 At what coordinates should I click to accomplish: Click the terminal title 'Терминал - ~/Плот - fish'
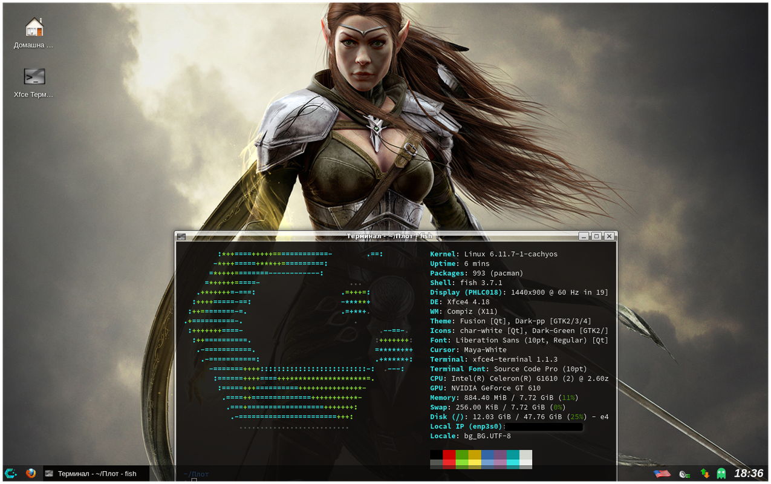[x=389, y=236]
